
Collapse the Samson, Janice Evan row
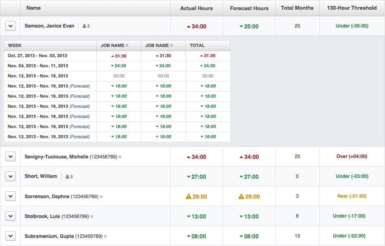(11, 26)
